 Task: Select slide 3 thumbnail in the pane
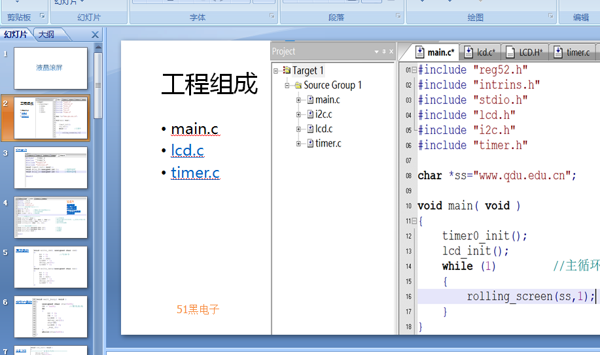point(50,167)
